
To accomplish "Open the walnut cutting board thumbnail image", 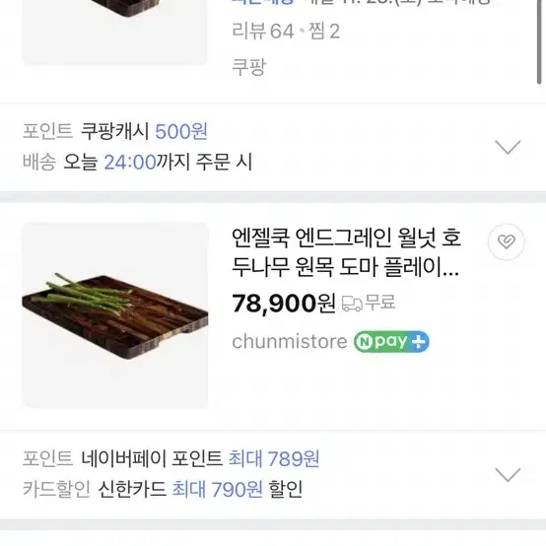I will coord(115,315).
